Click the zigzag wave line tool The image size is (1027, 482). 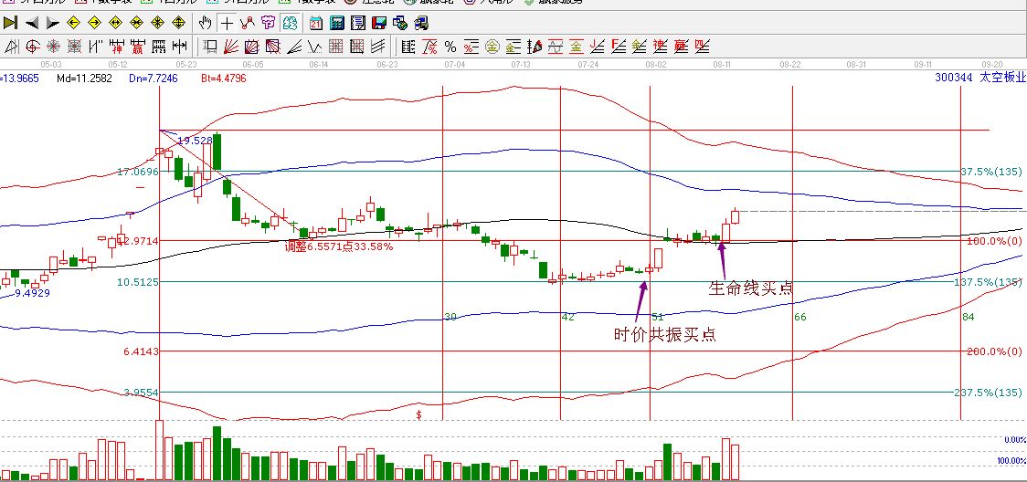pos(315,46)
